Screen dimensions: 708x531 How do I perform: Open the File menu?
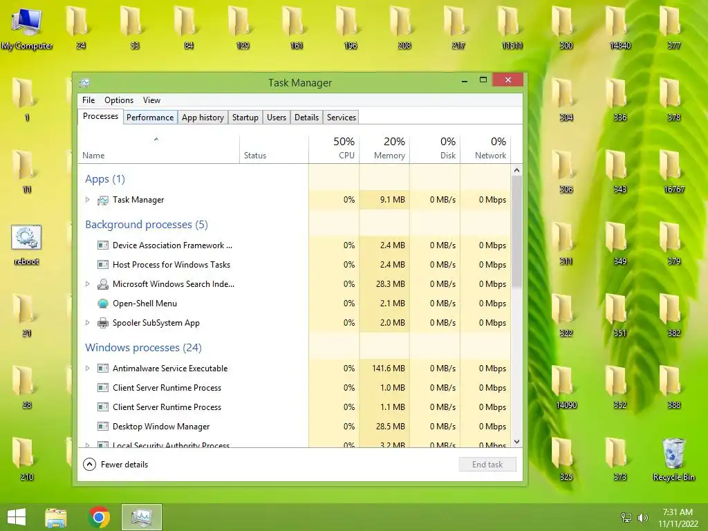pos(88,100)
